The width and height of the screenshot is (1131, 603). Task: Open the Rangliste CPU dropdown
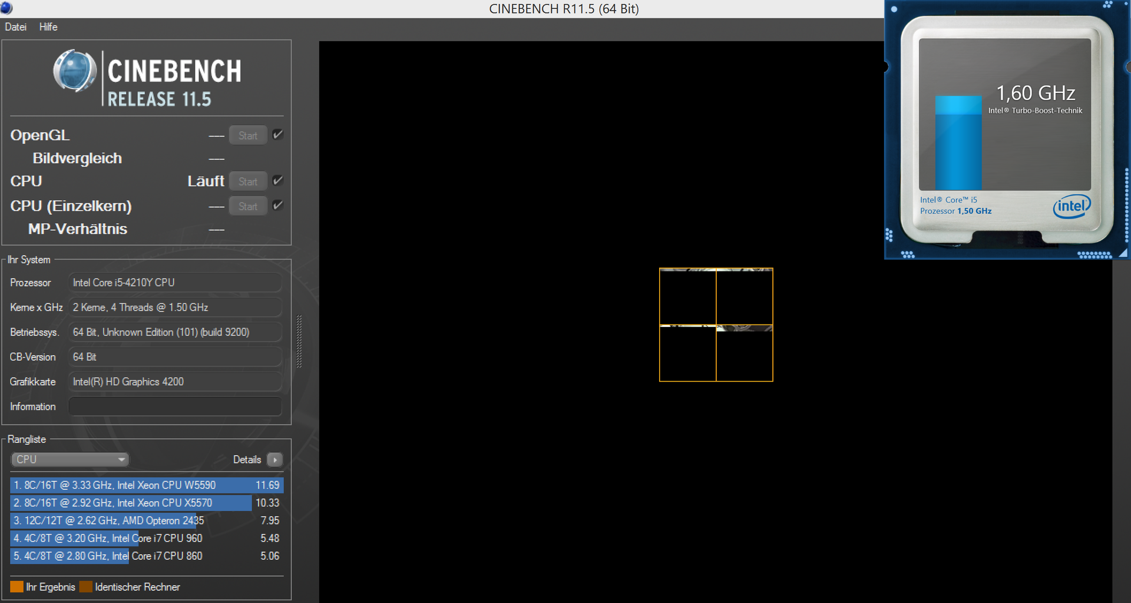70,459
